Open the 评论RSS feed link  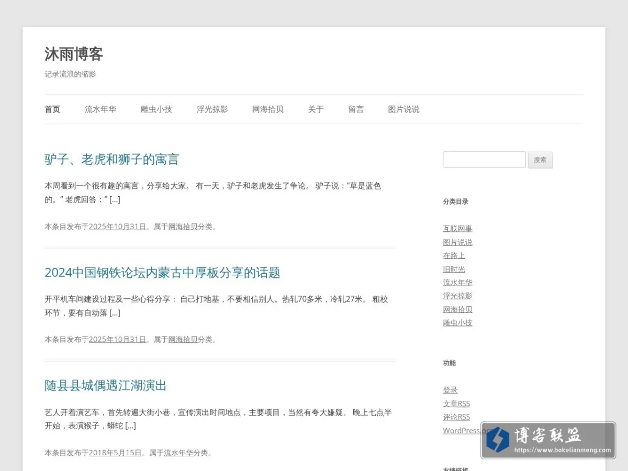pos(456,417)
